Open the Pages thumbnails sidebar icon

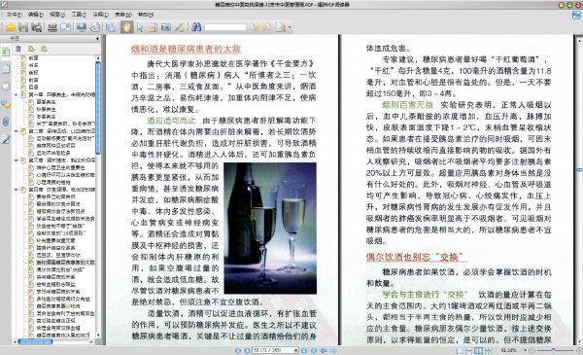6,69
